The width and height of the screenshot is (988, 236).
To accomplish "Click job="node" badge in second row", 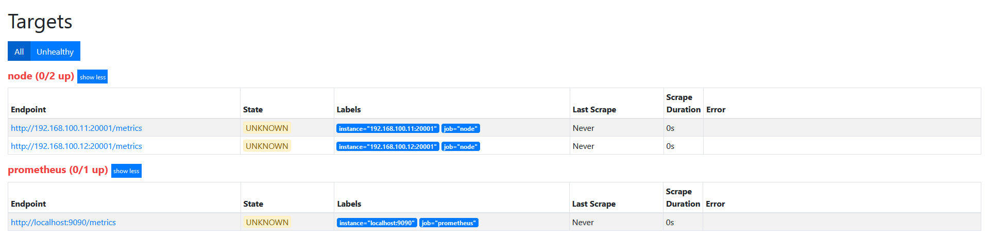I will point(461,147).
